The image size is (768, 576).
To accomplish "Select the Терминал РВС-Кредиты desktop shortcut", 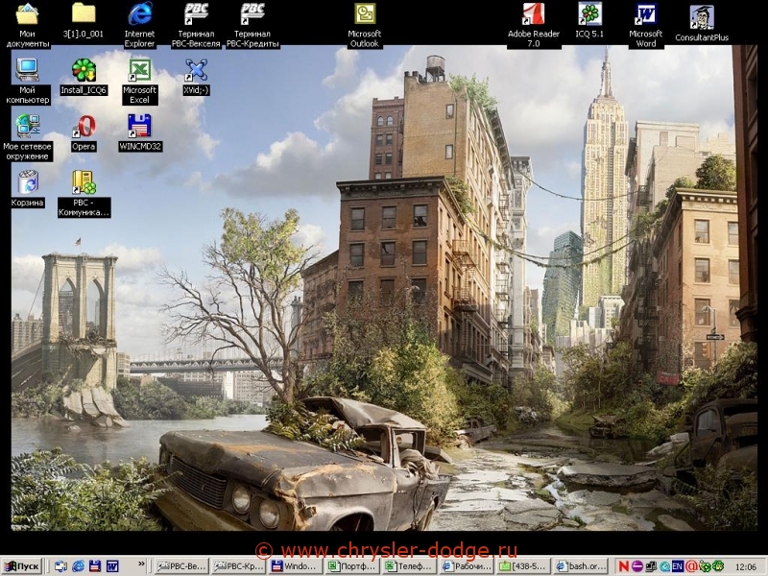I will 252,26.
